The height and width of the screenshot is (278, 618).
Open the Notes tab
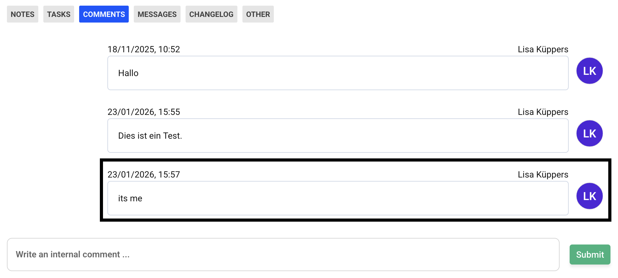coord(23,14)
